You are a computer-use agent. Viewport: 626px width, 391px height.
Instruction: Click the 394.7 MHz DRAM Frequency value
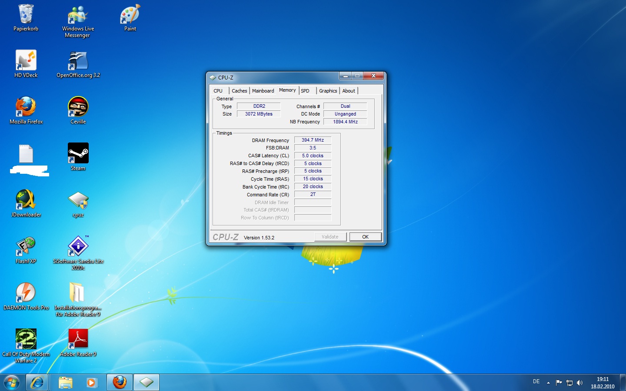[x=313, y=140]
